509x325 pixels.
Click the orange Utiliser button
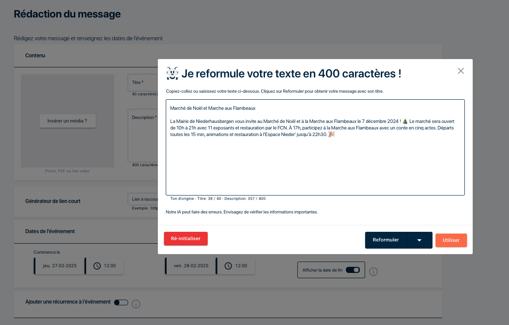451,240
